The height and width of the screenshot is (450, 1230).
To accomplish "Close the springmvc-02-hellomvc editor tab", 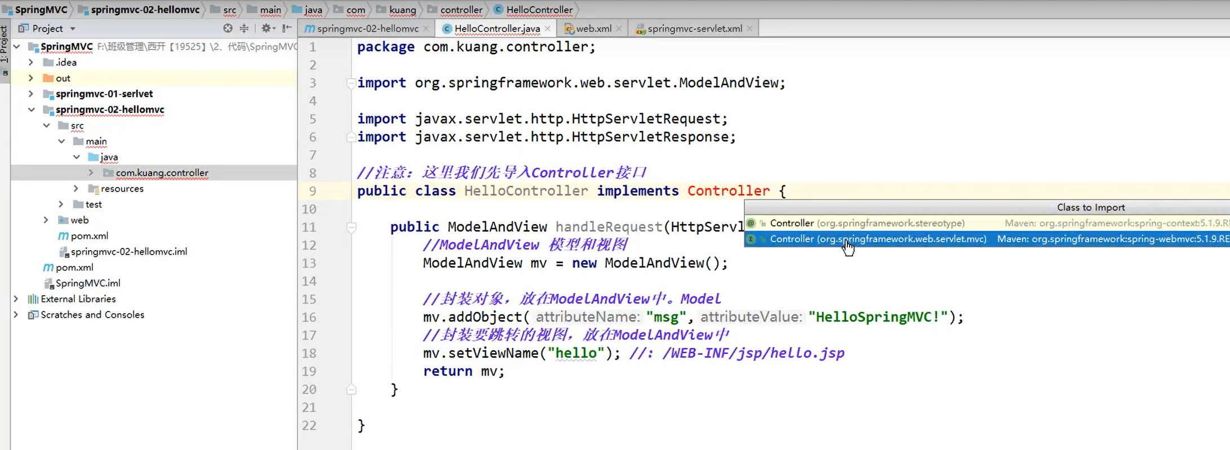I will 426,29.
